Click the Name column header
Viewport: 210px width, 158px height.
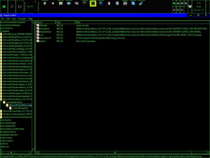(x=46, y=22)
